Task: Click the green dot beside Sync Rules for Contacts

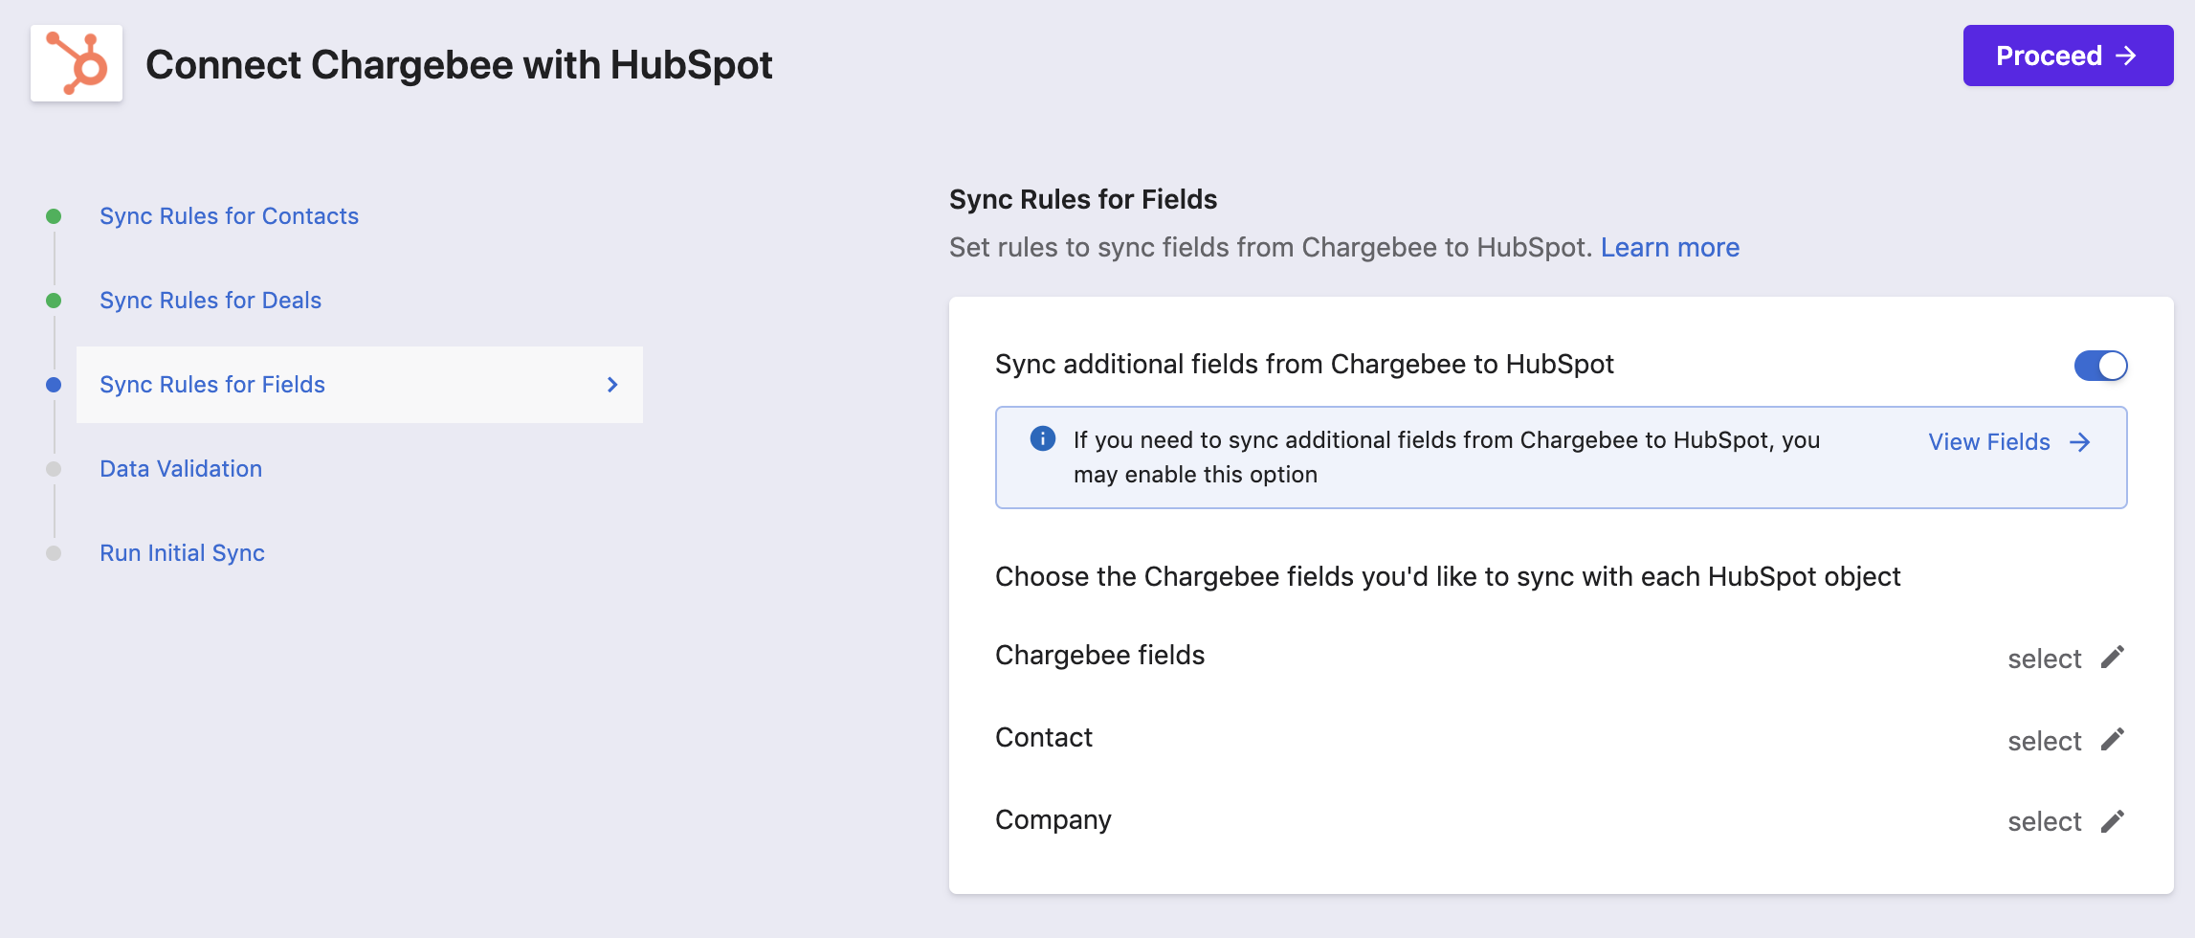Action: pos(54,216)
